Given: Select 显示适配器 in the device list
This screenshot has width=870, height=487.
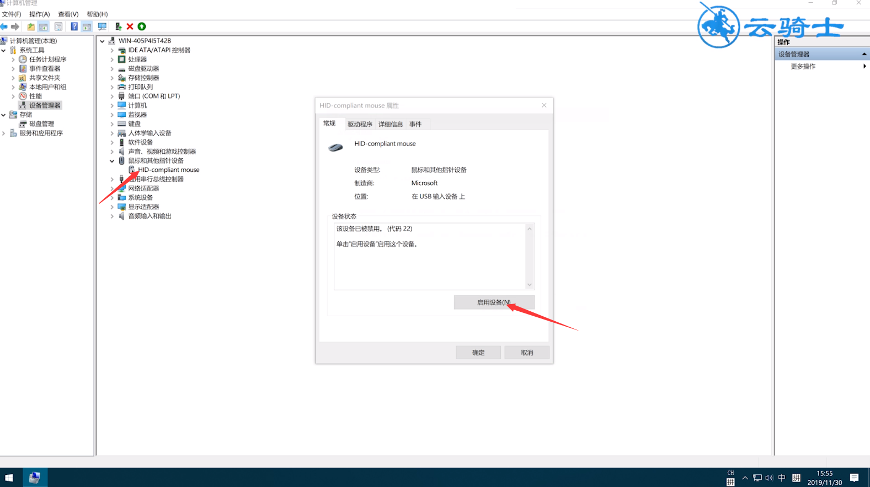Looking at the screenshot, I should pyautogui.click(x=143, y=207).
